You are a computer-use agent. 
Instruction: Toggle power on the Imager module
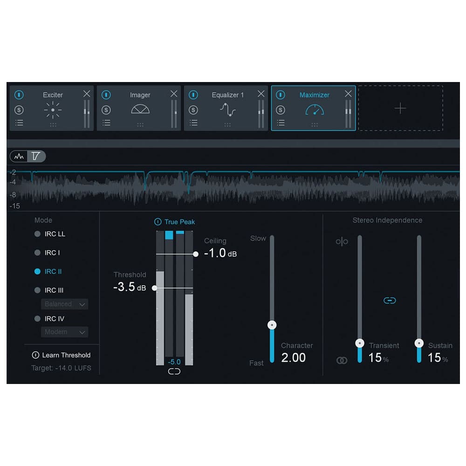tap(106, 95)
